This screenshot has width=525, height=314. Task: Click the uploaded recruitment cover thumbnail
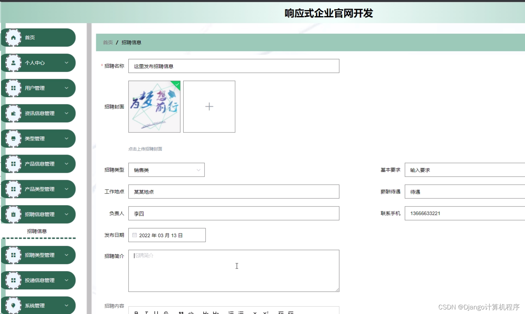[x=154, y=107]
